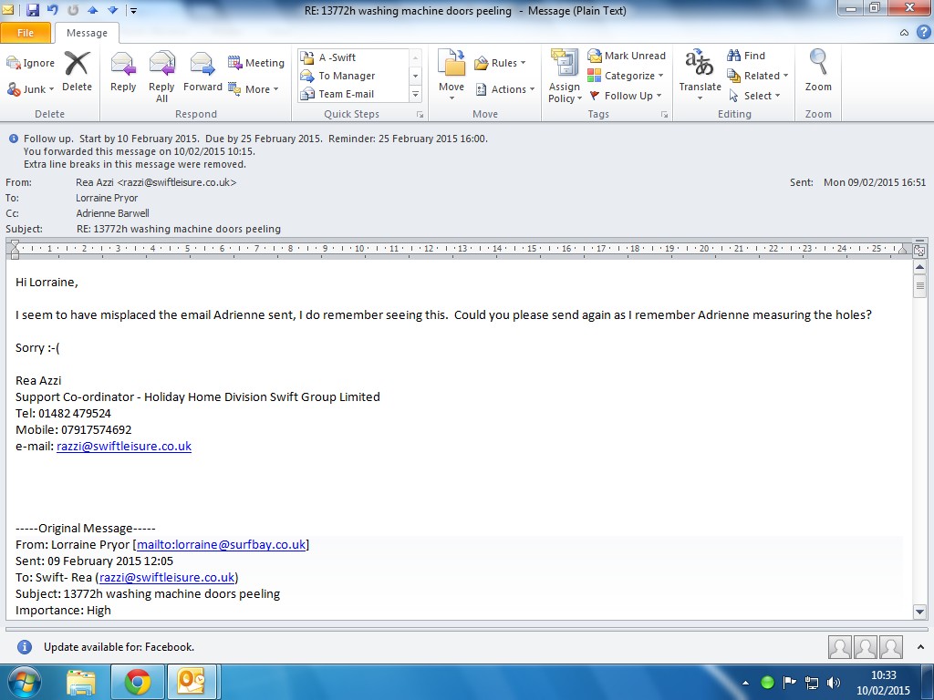The height and width of the screenshot is (700, 934).
Task: Click the Reply icon
Action: click(x=123, y=64)
